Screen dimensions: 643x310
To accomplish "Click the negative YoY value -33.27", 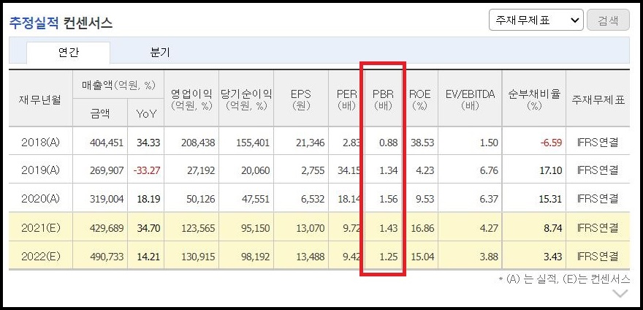I will (x=146, y=170).
